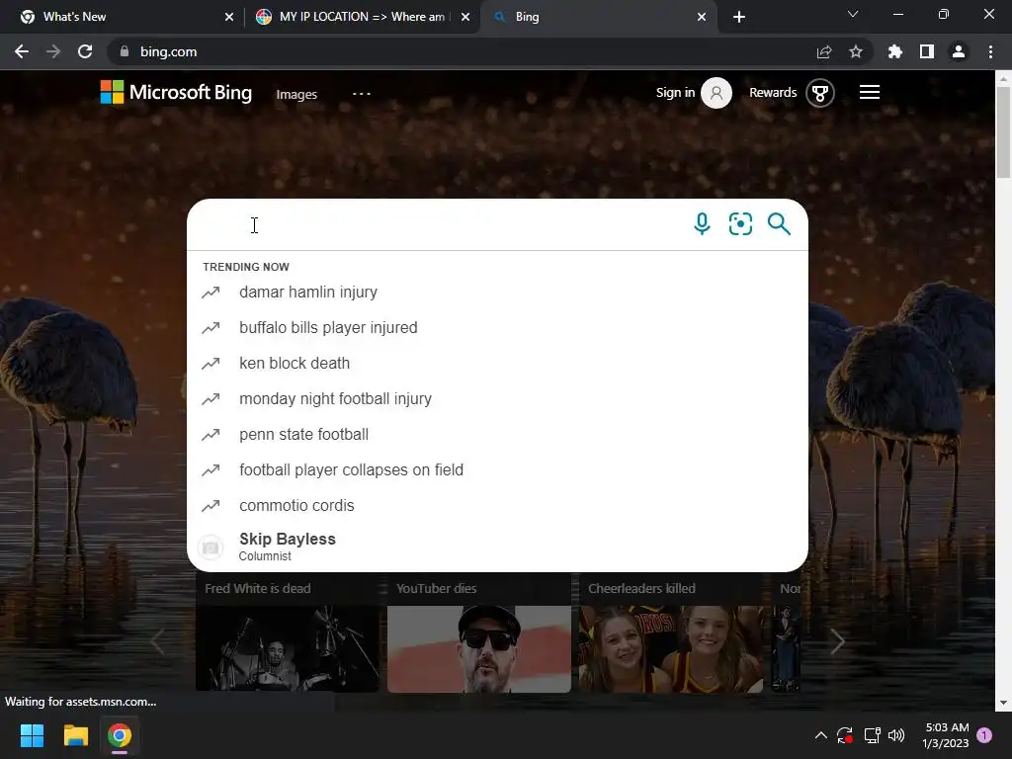This screenshot has height=759, width=1012.
Task: Open Images menu link
Action: [x=296, y=94]
